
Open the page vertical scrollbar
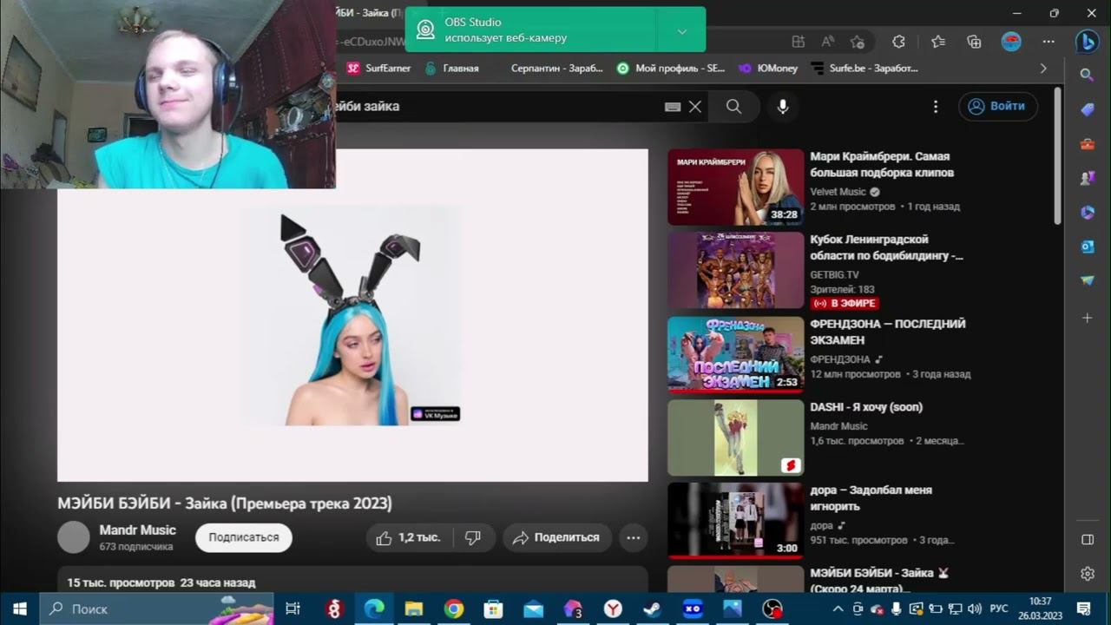1057,156
